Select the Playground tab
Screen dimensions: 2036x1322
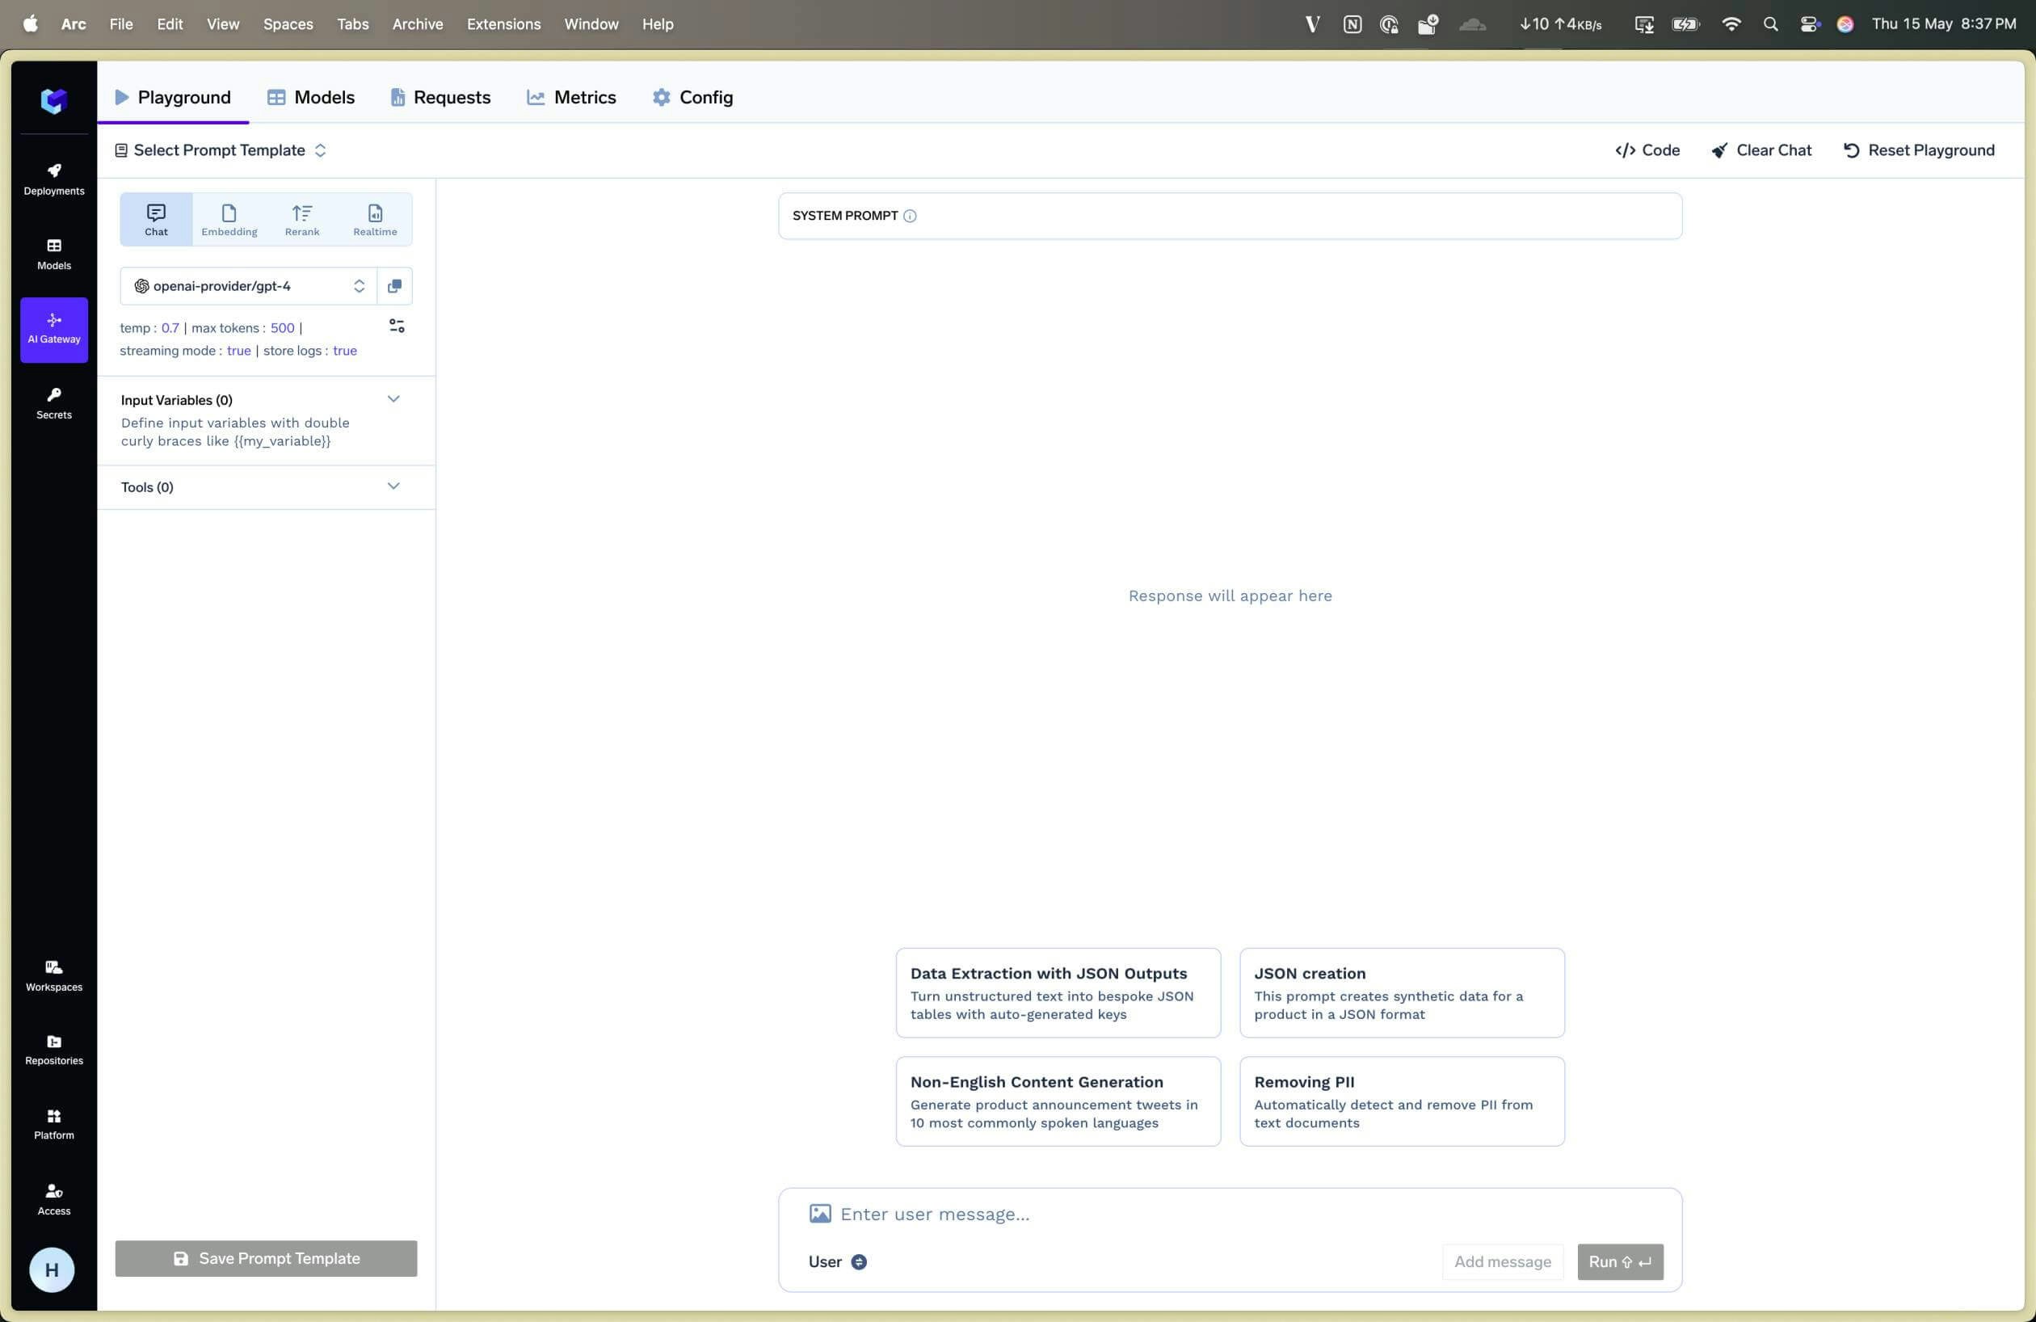point(173,98)
